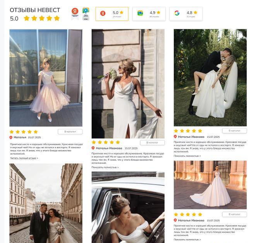Expand 'Показать полностью' under kissing couple review

[x=187, y=156]
